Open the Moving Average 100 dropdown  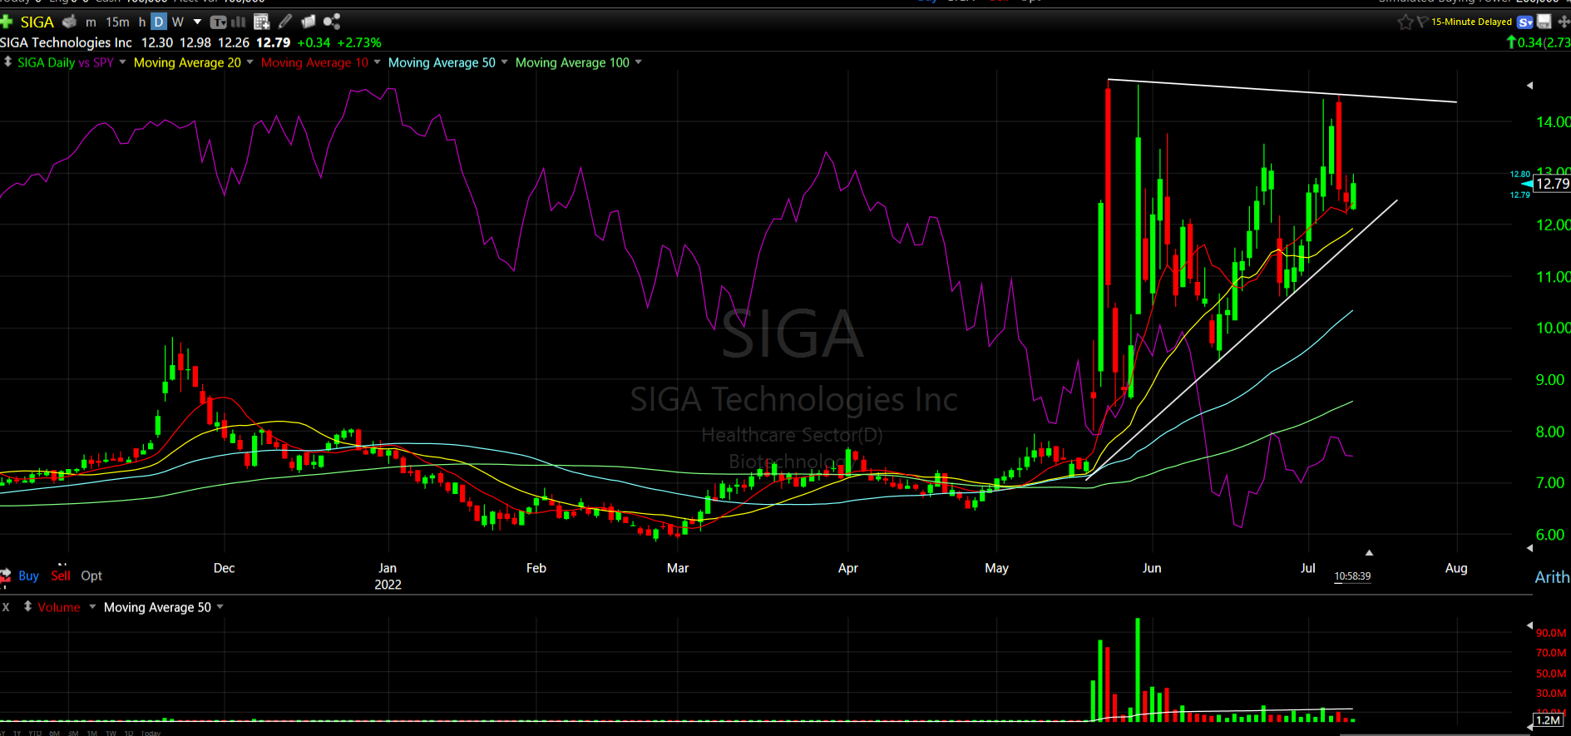pyautogui.click(x=638, y=62)
